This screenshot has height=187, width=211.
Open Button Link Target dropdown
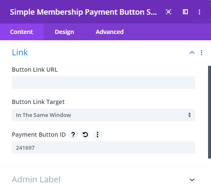click(103, 115)
